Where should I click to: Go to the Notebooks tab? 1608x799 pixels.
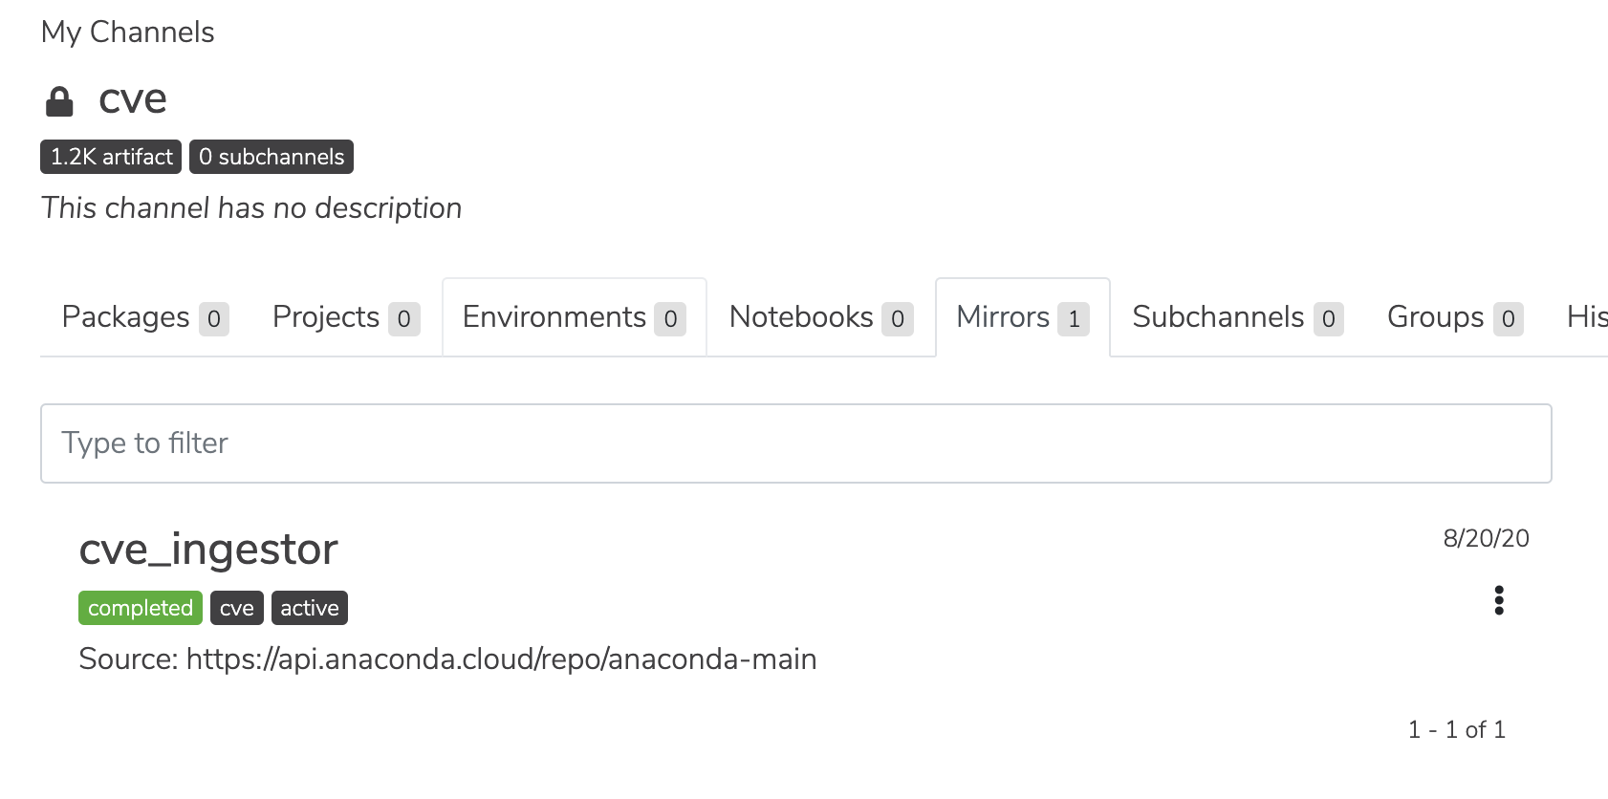click(820, 317)
